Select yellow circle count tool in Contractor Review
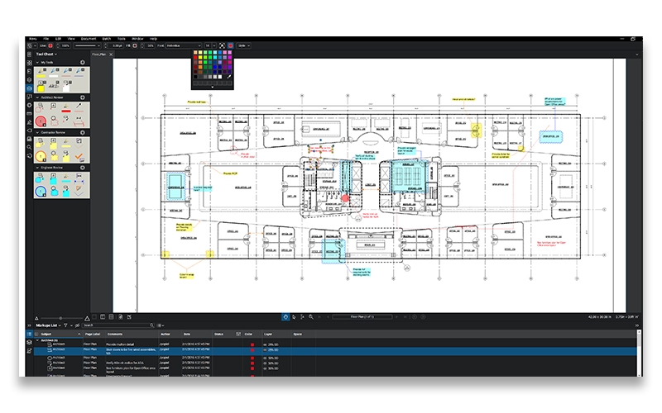662x413 pixels. click(x=41, y=156)
